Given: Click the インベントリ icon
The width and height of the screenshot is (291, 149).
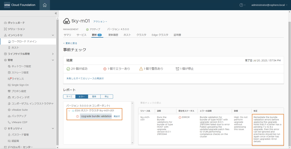Looking at the screenshot, I should [5, 35].
